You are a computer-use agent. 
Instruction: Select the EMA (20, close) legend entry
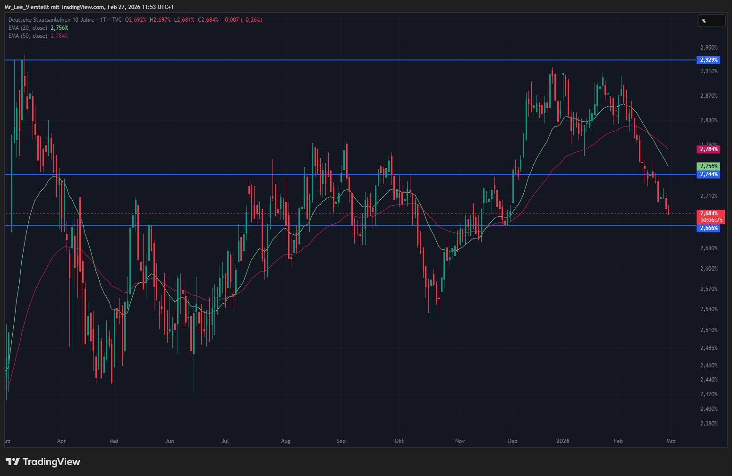point(28,28)
